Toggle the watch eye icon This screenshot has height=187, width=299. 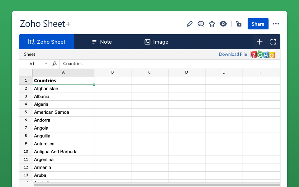click(x=223, y=24)
